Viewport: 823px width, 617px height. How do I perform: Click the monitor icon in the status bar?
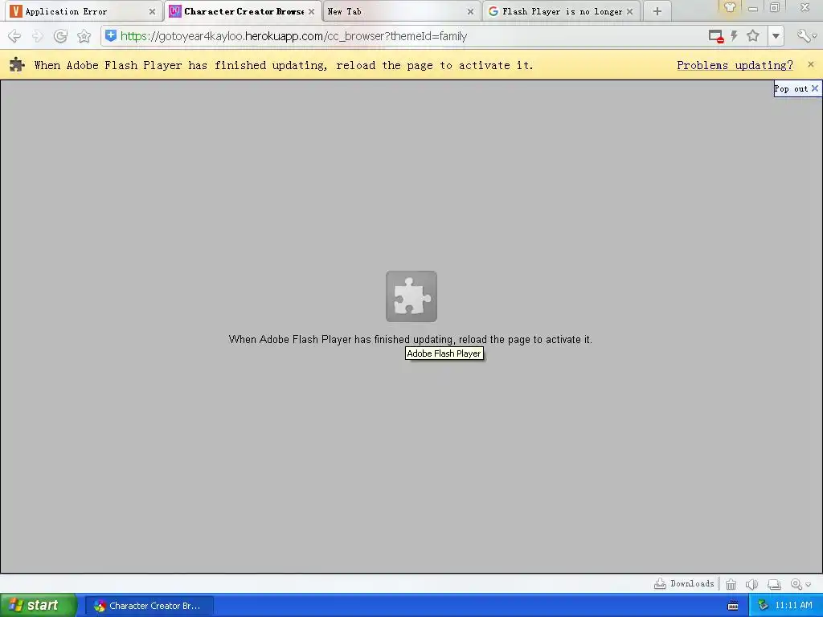coord(774,584)
